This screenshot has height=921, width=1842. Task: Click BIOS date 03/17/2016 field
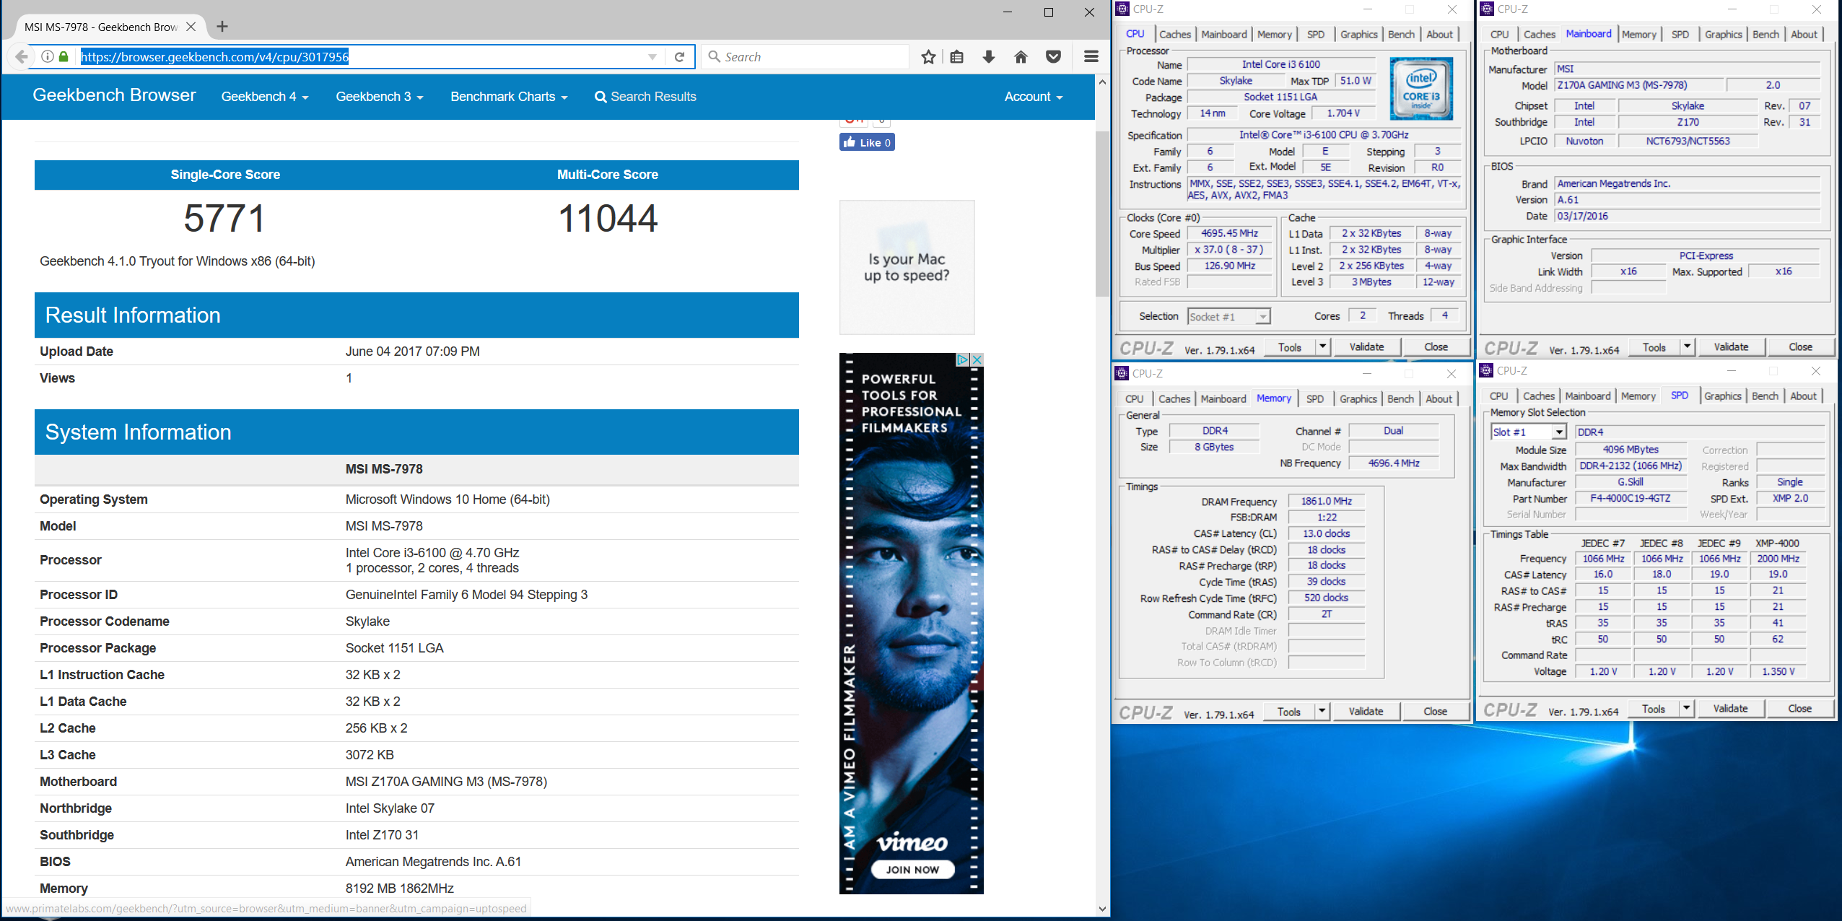pyautogui.click(x=1687, y=216)
